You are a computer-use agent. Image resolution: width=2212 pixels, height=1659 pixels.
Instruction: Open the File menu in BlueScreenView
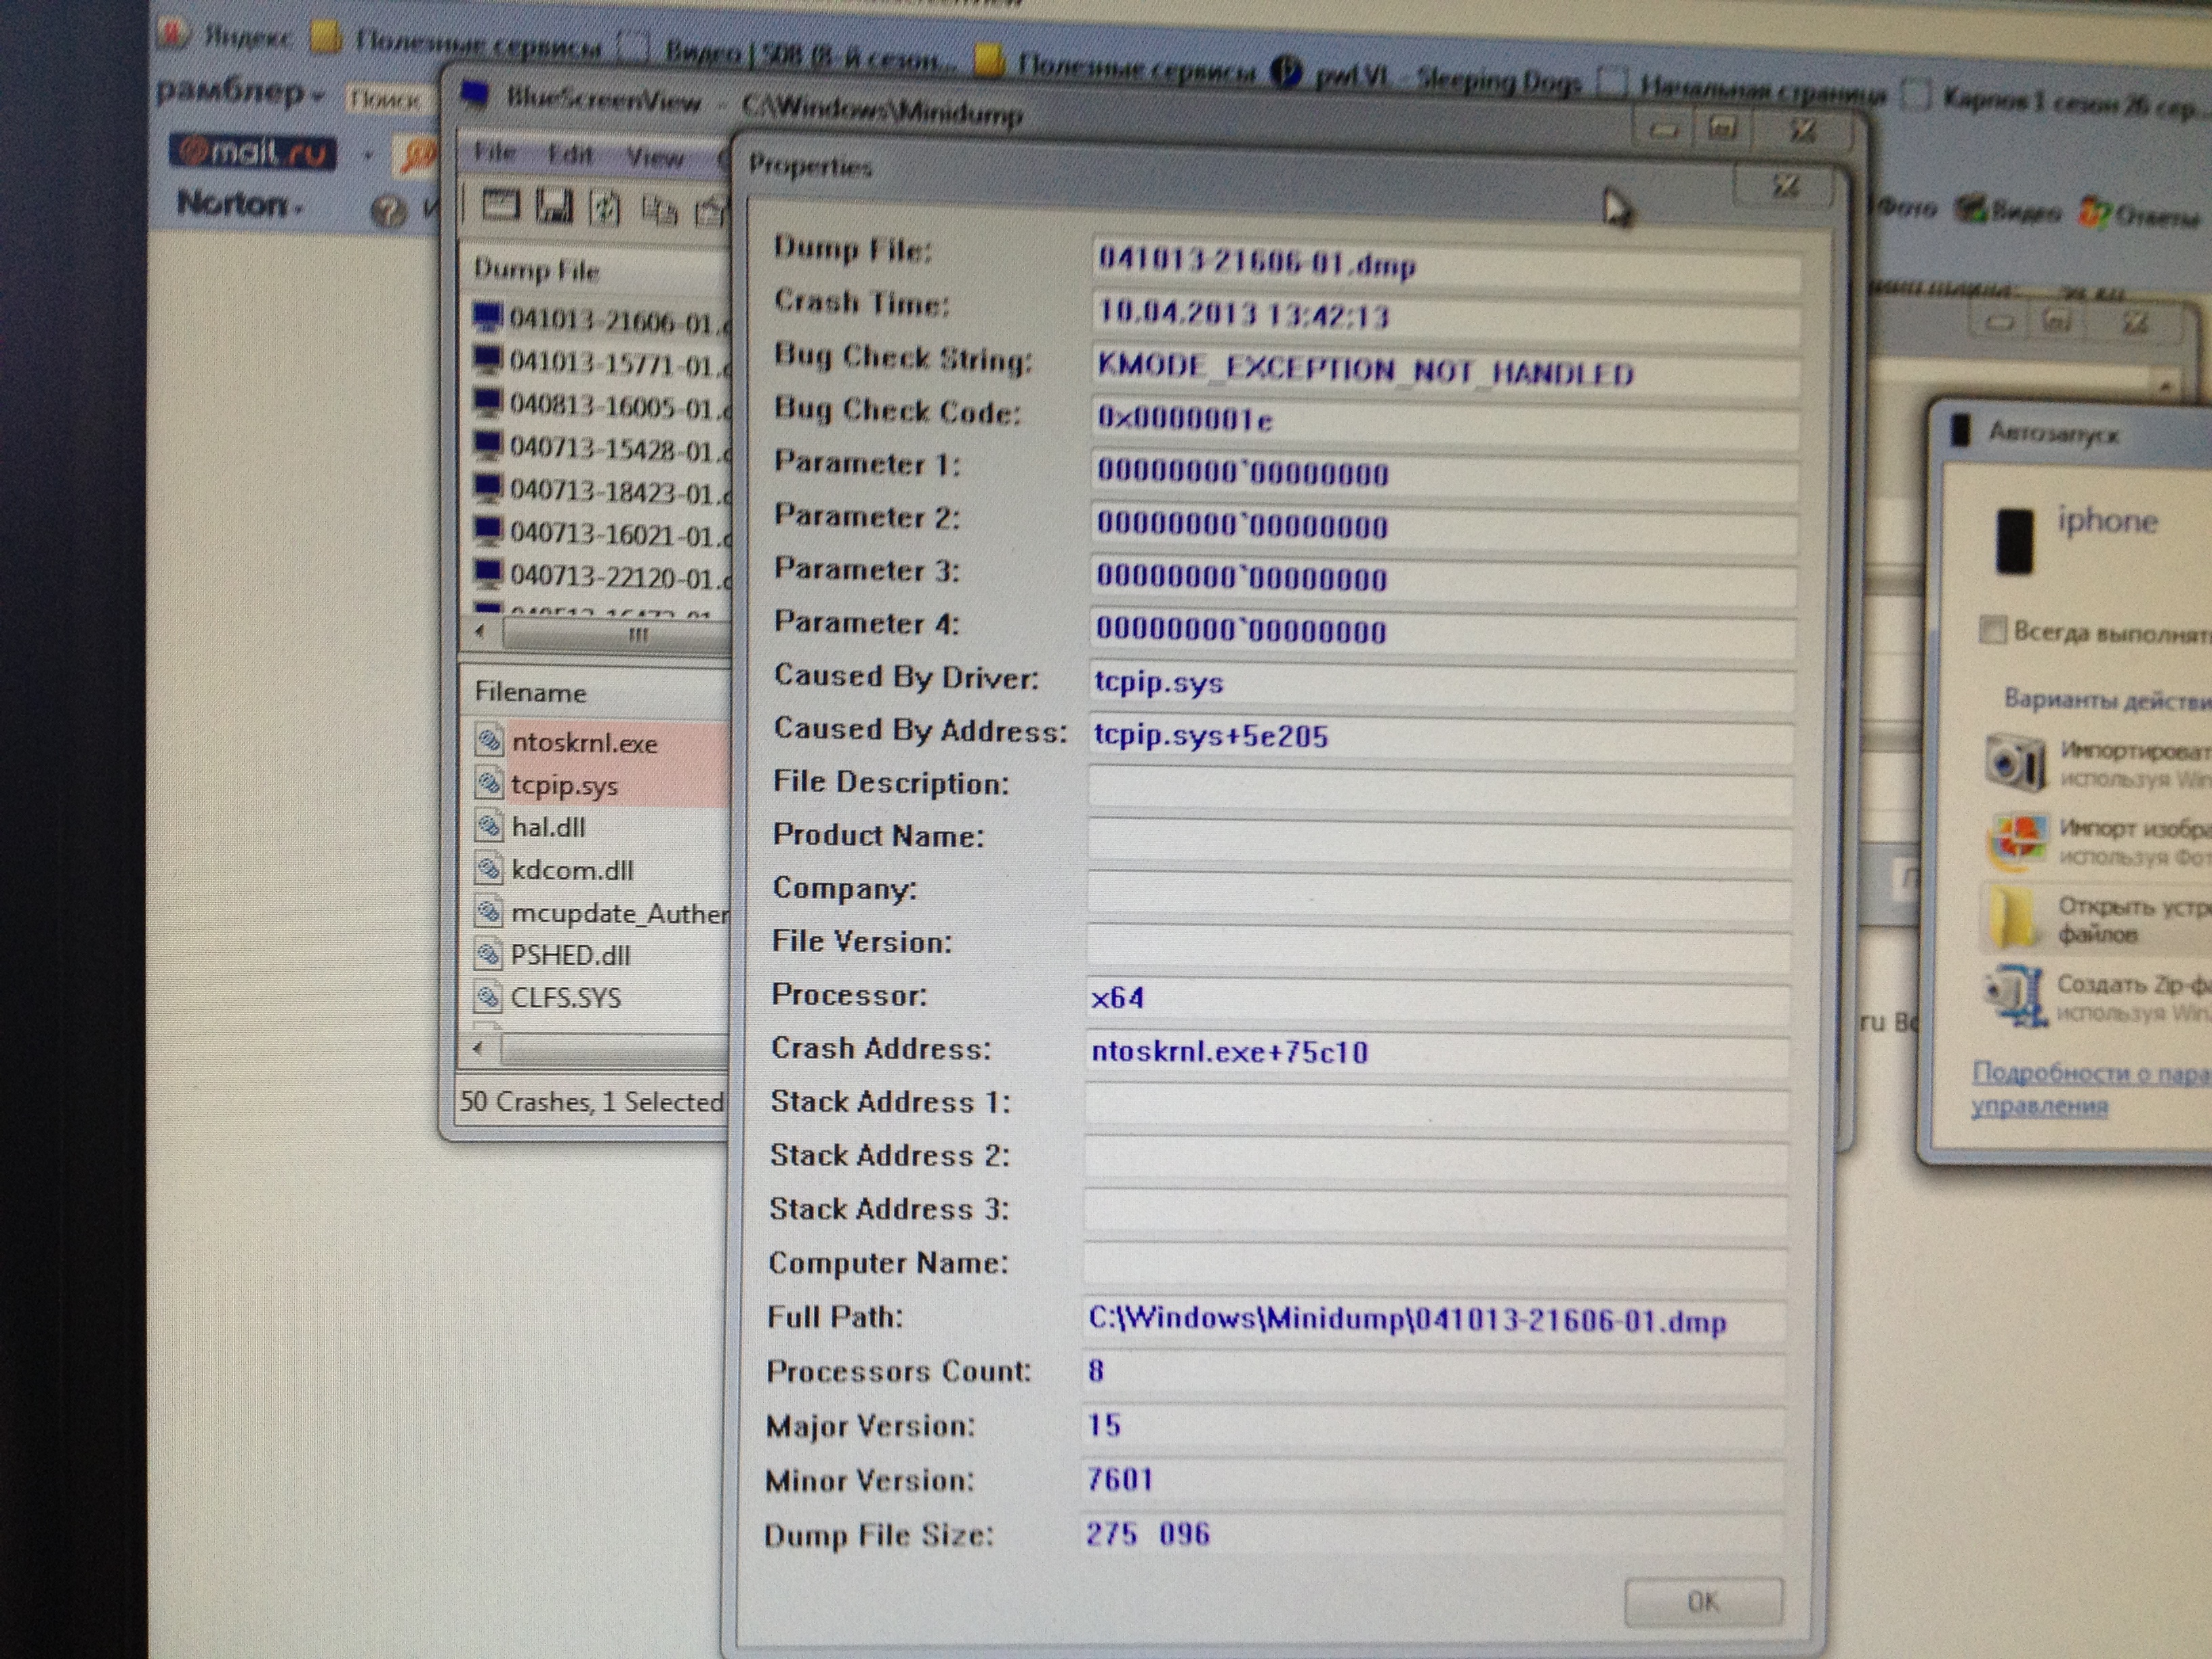(495, 153)
